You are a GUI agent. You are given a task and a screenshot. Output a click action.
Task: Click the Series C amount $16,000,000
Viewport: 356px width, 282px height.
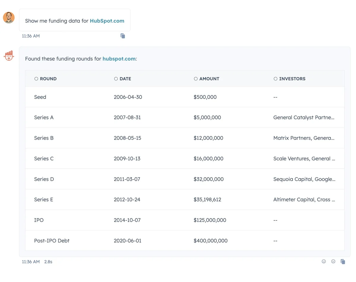pos(208,159)
